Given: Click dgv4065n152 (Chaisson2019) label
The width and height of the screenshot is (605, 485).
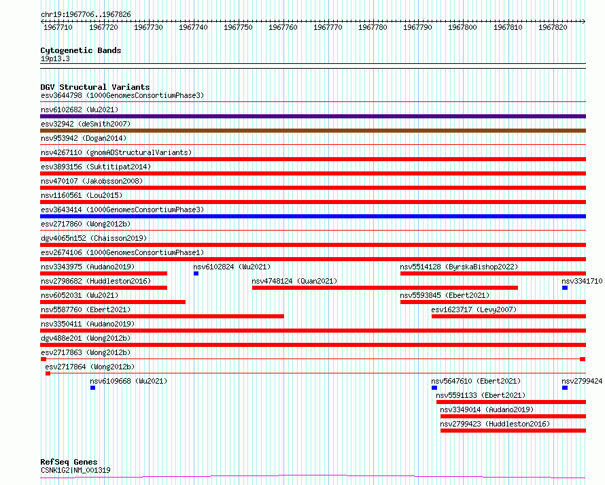Looking at the screenshot, I should (x=94, y=238).
